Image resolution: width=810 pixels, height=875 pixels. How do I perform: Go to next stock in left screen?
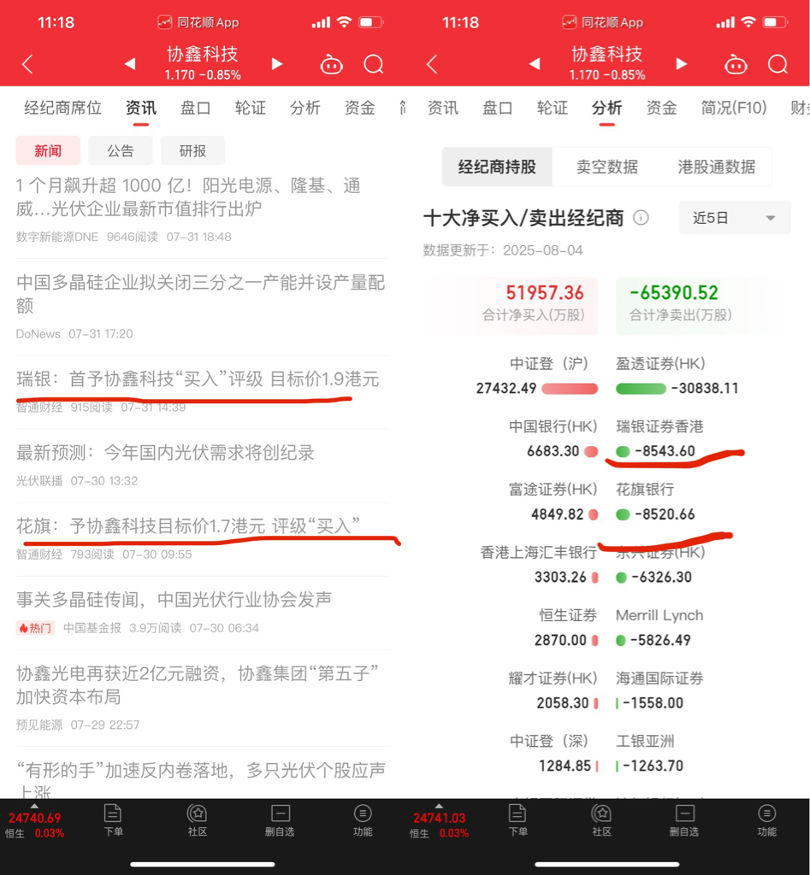[x=276, y=63]
